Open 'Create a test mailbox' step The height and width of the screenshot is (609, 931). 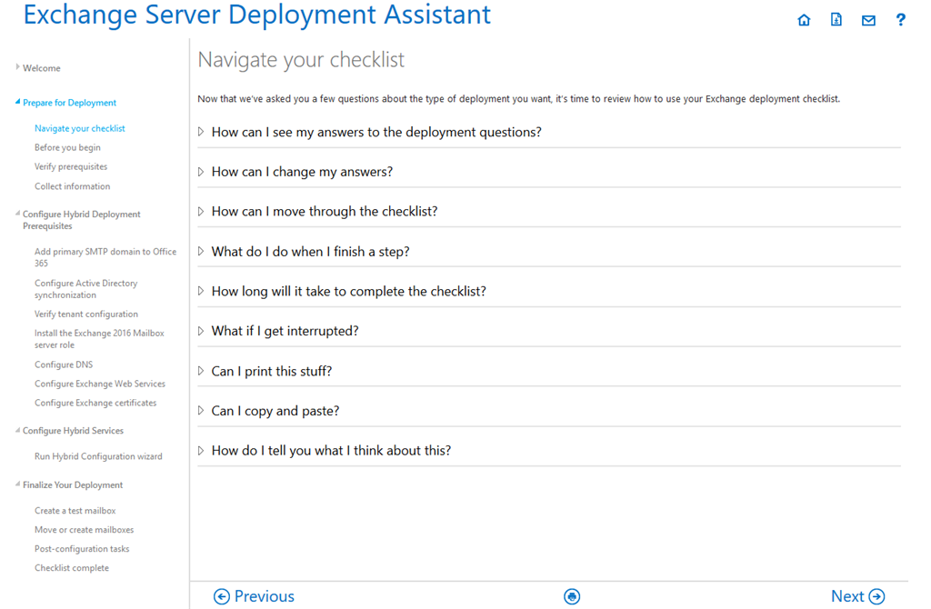(x=75, y=511)
